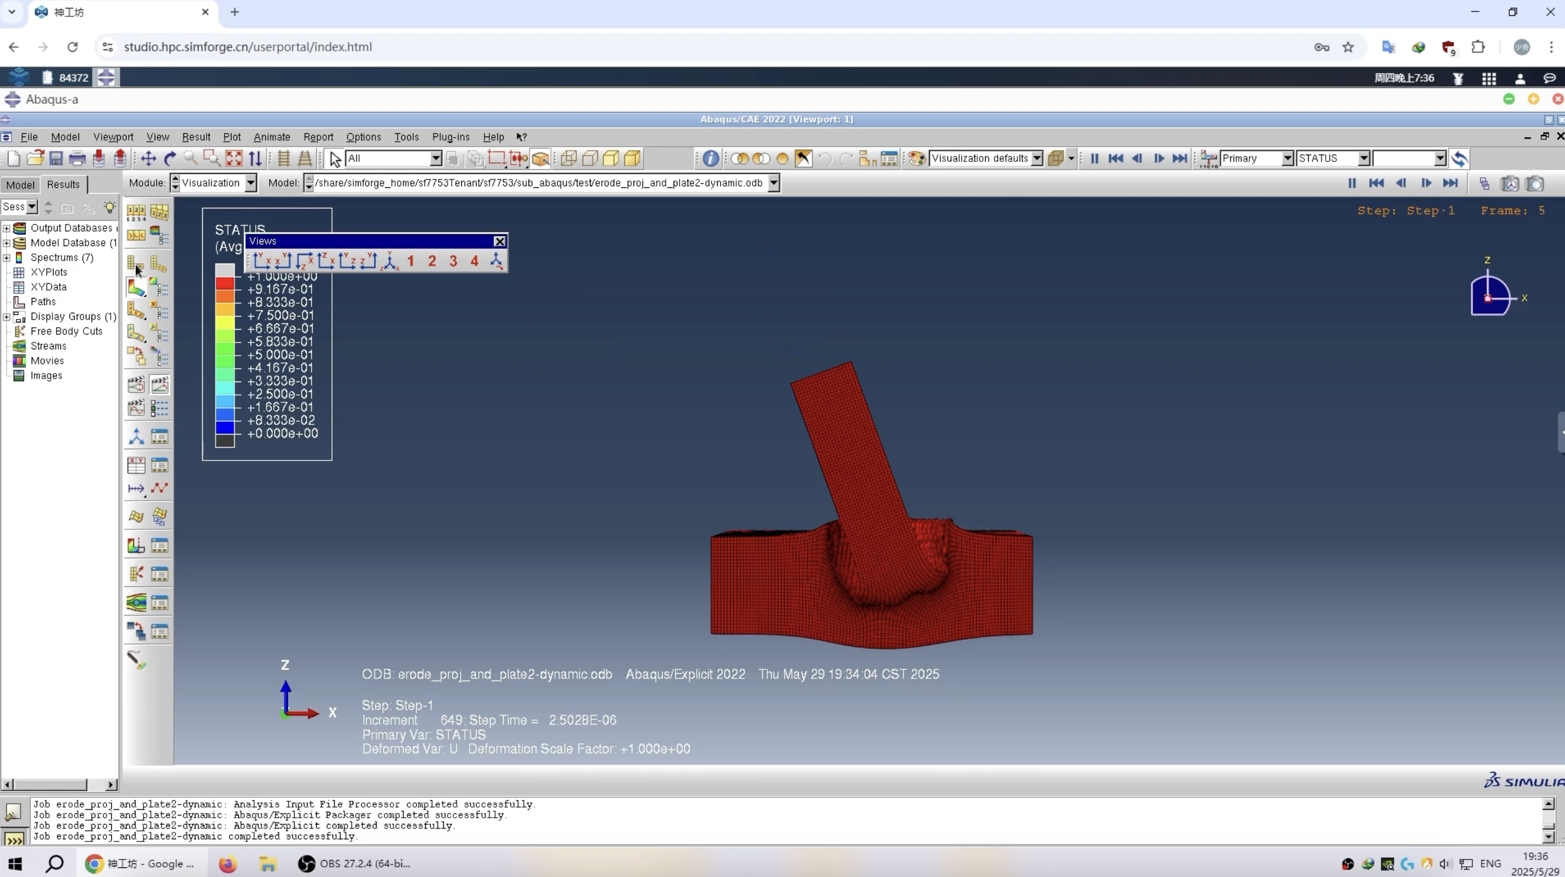Open the Primary variable type dropdown
The image size is (1565, 877).
pos(1287,159)
